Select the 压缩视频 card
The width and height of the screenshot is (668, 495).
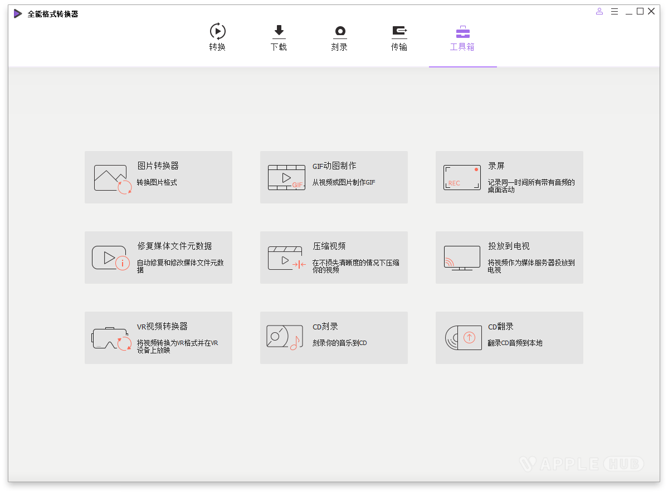[334, 257]
